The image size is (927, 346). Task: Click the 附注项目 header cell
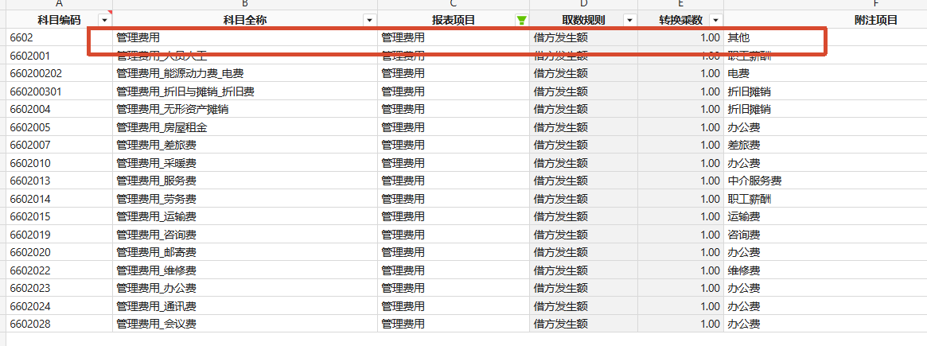click(825, 20)
